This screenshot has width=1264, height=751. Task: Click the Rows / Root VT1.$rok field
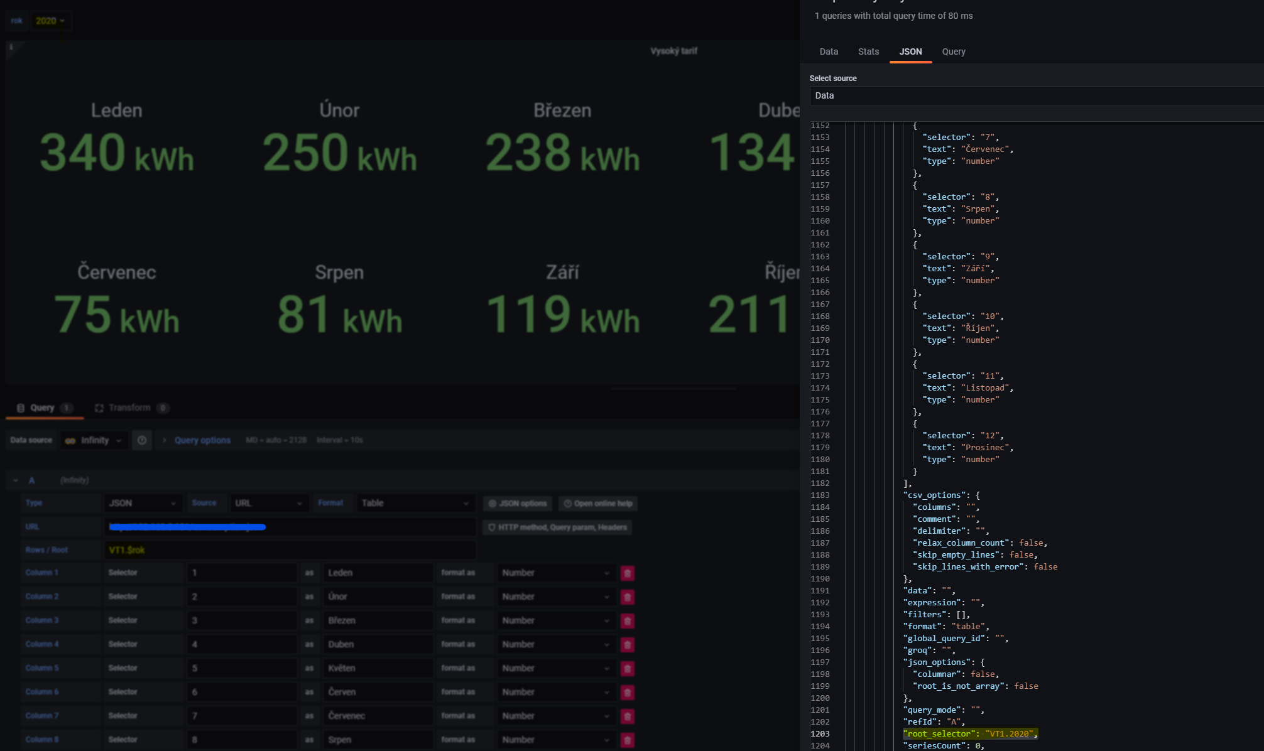[x=289, y=549]
